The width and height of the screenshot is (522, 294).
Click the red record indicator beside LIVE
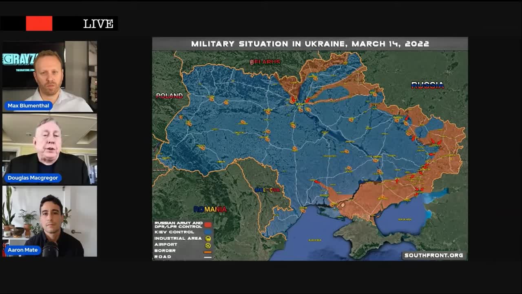[39, 24]
